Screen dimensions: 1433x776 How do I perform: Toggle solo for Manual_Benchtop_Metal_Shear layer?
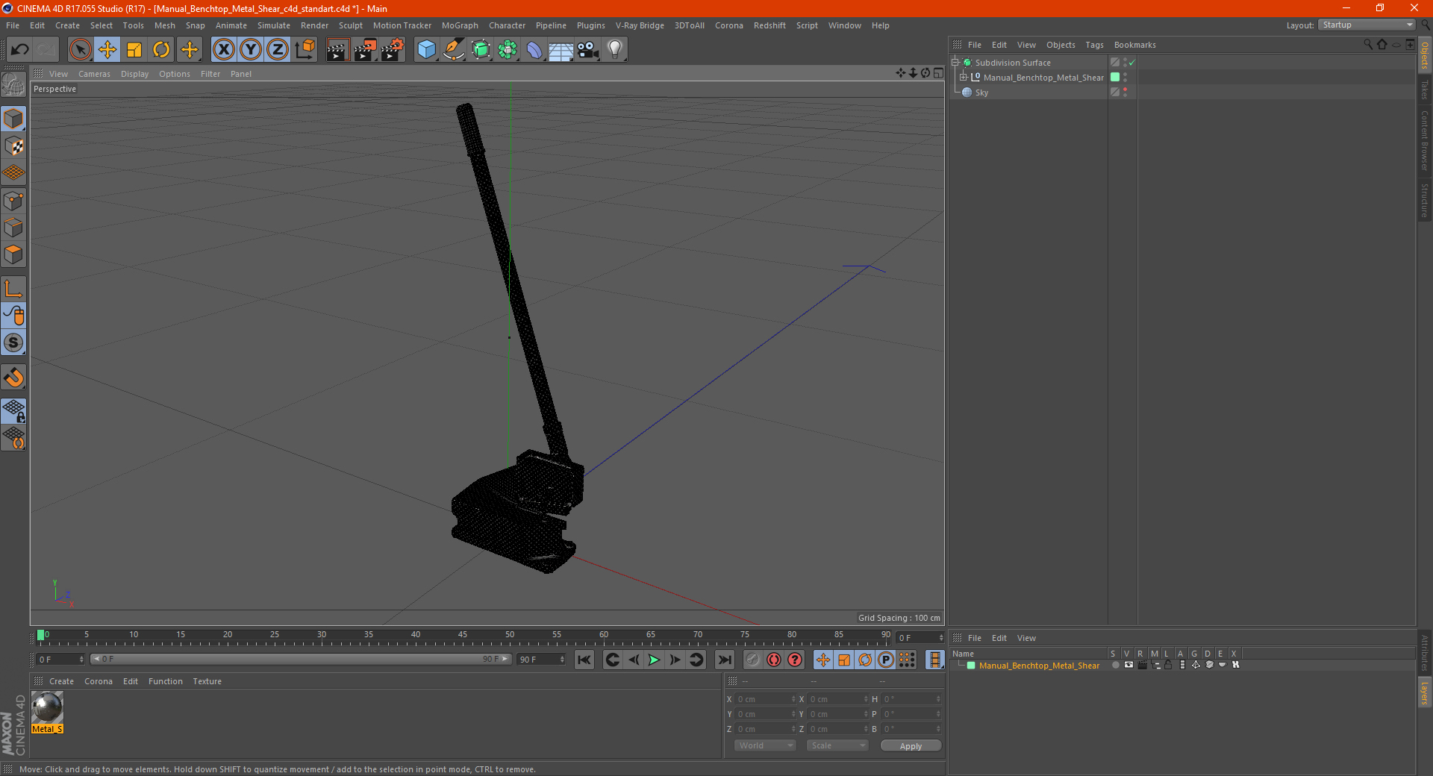(x=1116, y=665)
